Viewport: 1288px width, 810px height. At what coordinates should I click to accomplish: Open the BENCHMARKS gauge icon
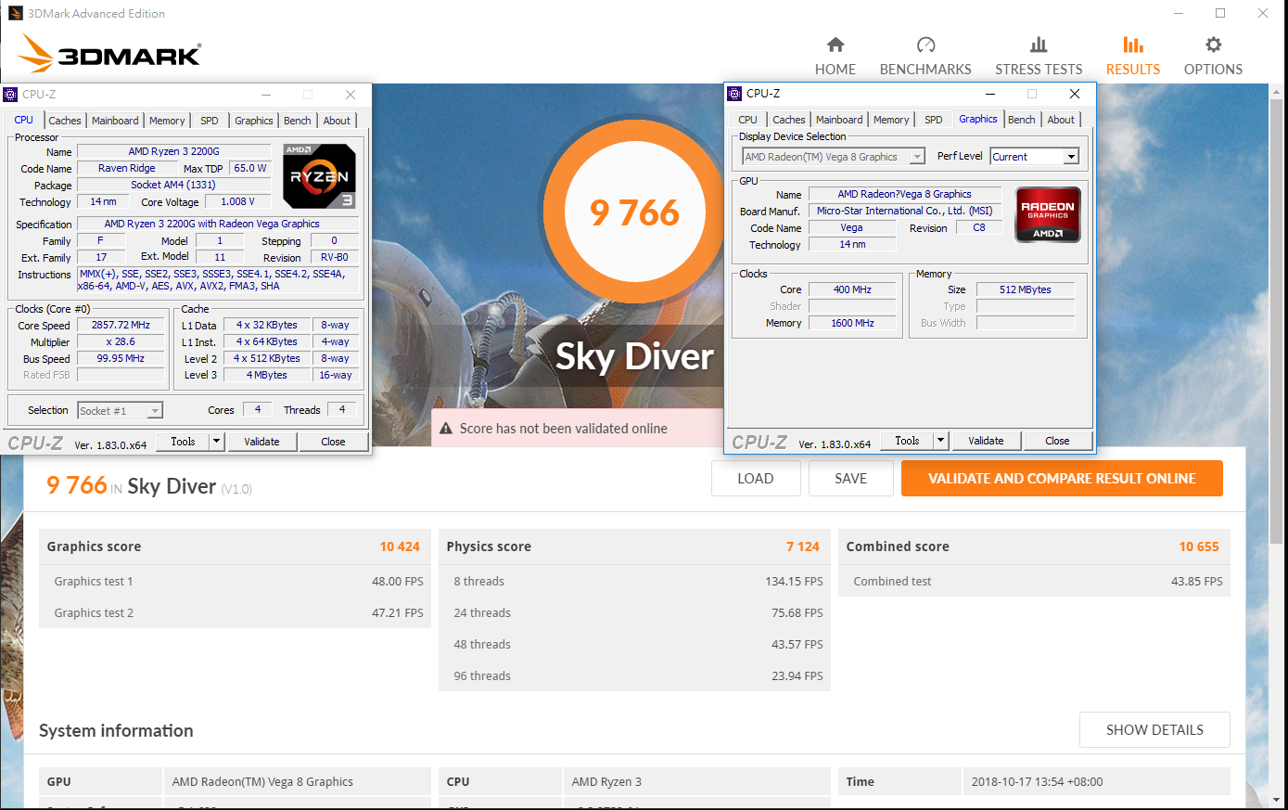(x=925, y=45)
